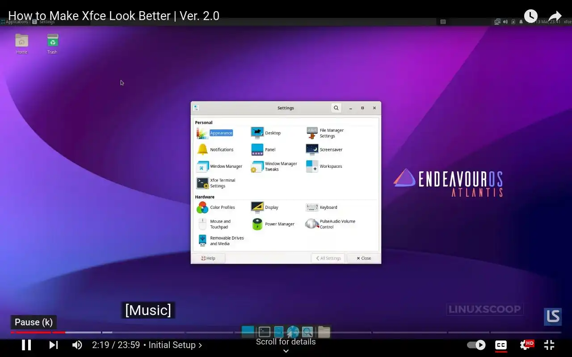Click the Help button
Image resolution: width=572 pixels, height=357 pixels.
208,258
